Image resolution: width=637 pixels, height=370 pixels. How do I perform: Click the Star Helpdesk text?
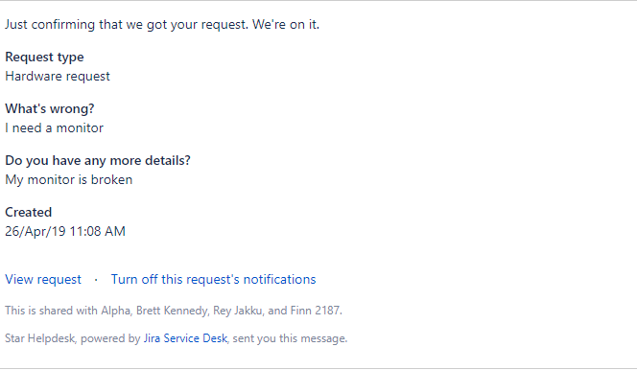(40, 338)
